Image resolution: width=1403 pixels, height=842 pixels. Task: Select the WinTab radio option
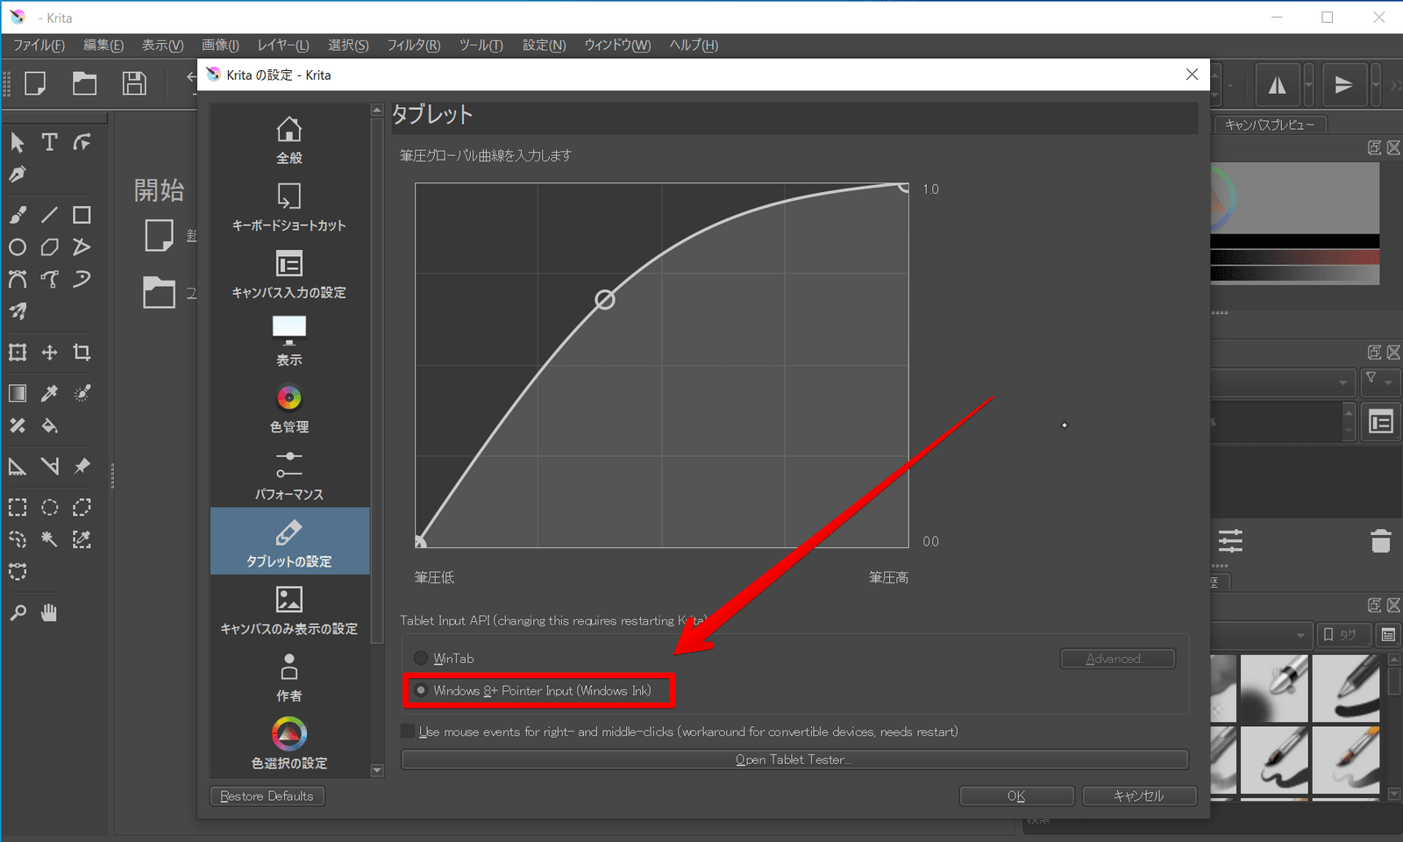tap(422, 658)
